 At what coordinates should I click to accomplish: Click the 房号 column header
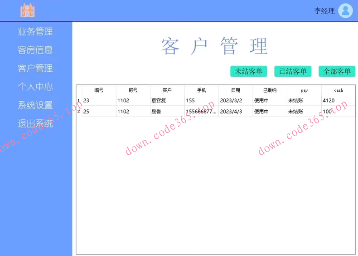coord(133,90)
